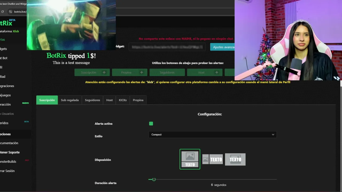Open Obtener Soporte in the sidebar
This screenshot has height=192, width=342.
click(x=10, y=152)
